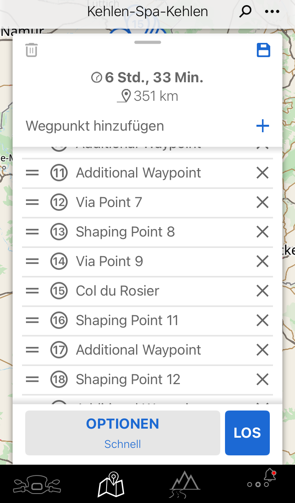This screenshot has height=503, width=295.
Task: Open the three-dot more menu at top
Action: click(x=272, y=11)
